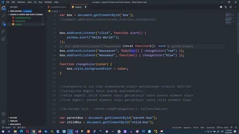Open Windows Action Center in taskbar

[235, 131]
